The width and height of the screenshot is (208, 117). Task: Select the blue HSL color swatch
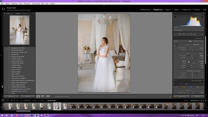pos(191,87)
